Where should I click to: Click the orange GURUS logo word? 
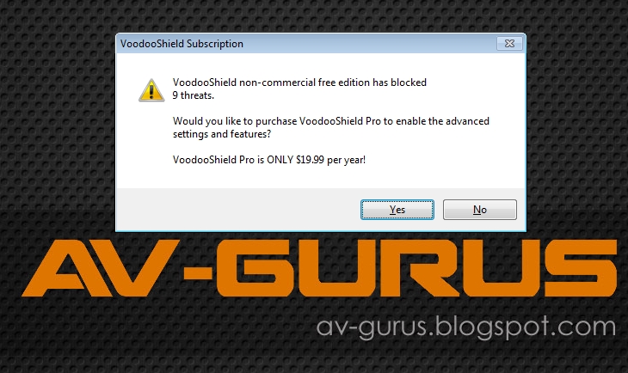click(416, 268)
